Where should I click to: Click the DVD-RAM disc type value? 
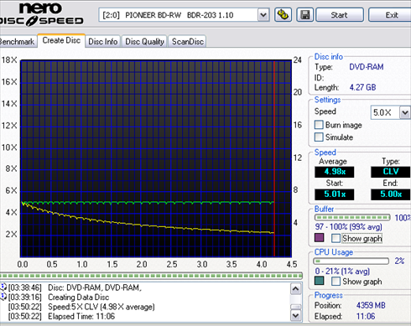click(367, 67)
